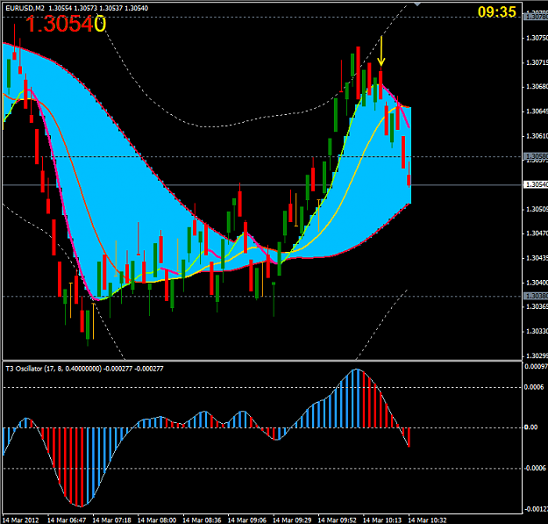The height and width of the screenshot is (524, 548).
Task: Click the 14 Mar 06:47 time label
Action: click(x=67, y=520)
